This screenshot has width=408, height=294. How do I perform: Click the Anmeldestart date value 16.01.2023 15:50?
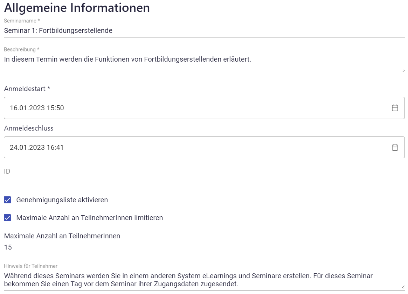37,108
